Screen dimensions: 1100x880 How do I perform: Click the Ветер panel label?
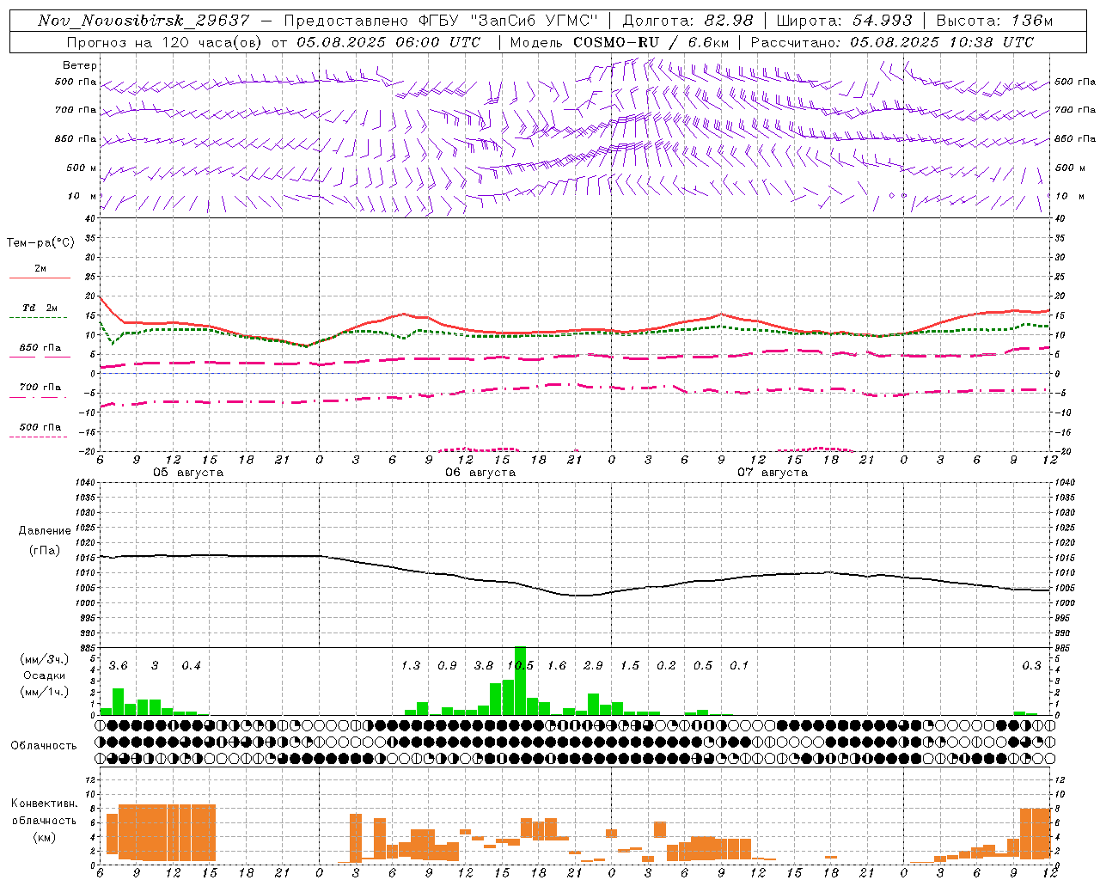click(79, 65)
